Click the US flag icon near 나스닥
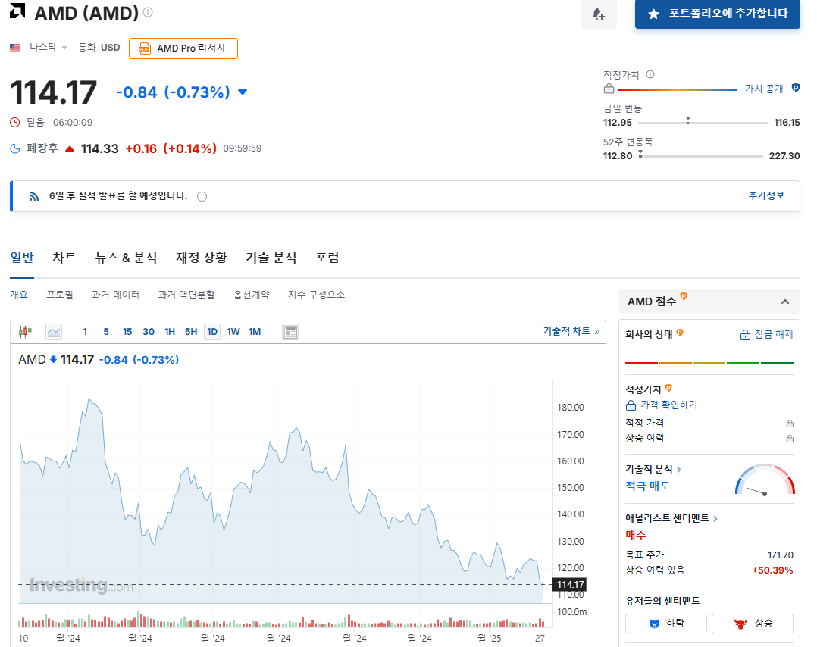Screen dimensions: 817x647 click(15, 46)
